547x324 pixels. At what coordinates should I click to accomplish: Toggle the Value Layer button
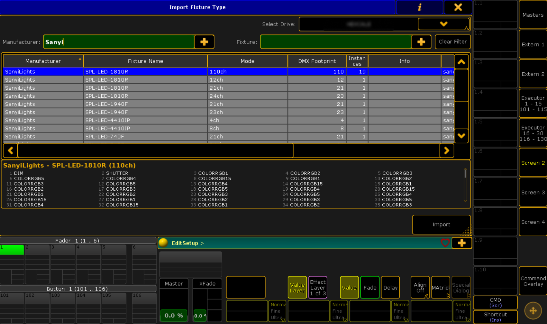click(x=297, y=287)
